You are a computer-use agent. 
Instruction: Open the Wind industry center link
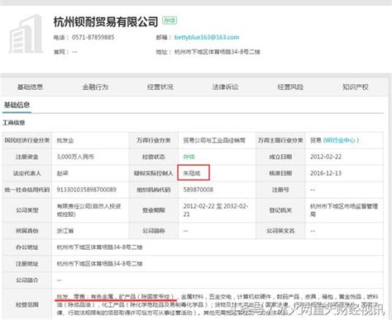click(341, 140)
